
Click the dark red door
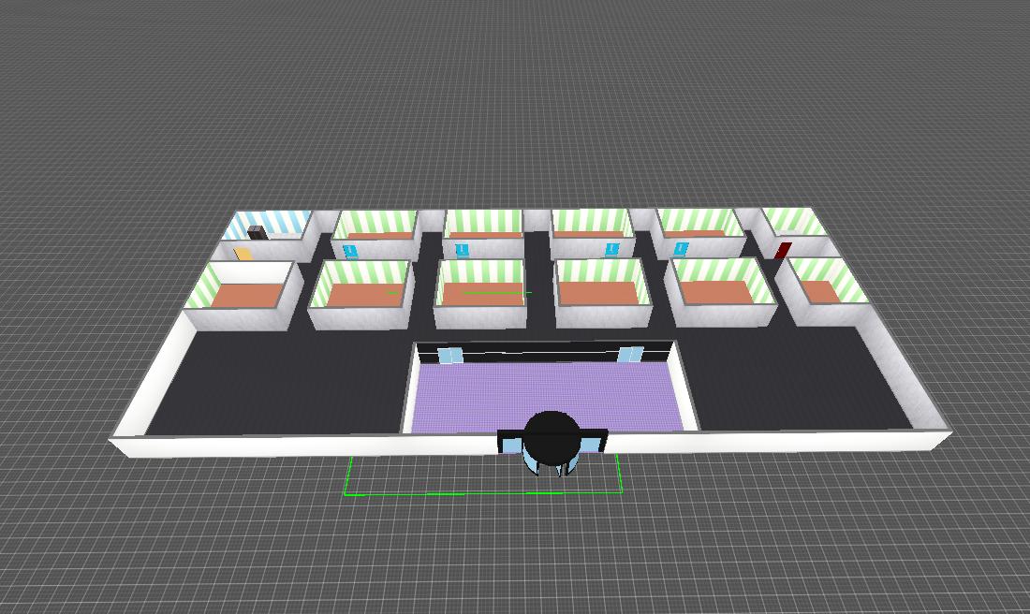point(783,250)
